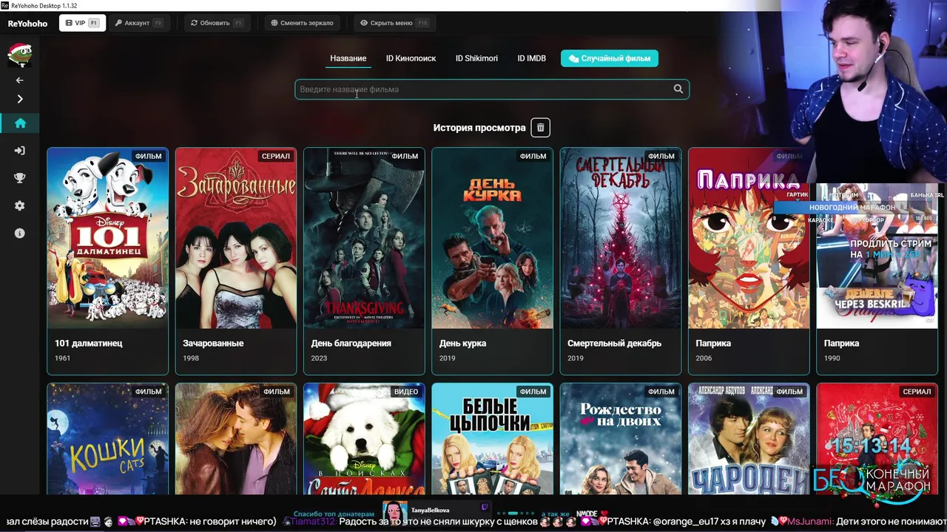Open the Зачарованные series poster
Screen dimensions: 947x532
pos(236,238)
